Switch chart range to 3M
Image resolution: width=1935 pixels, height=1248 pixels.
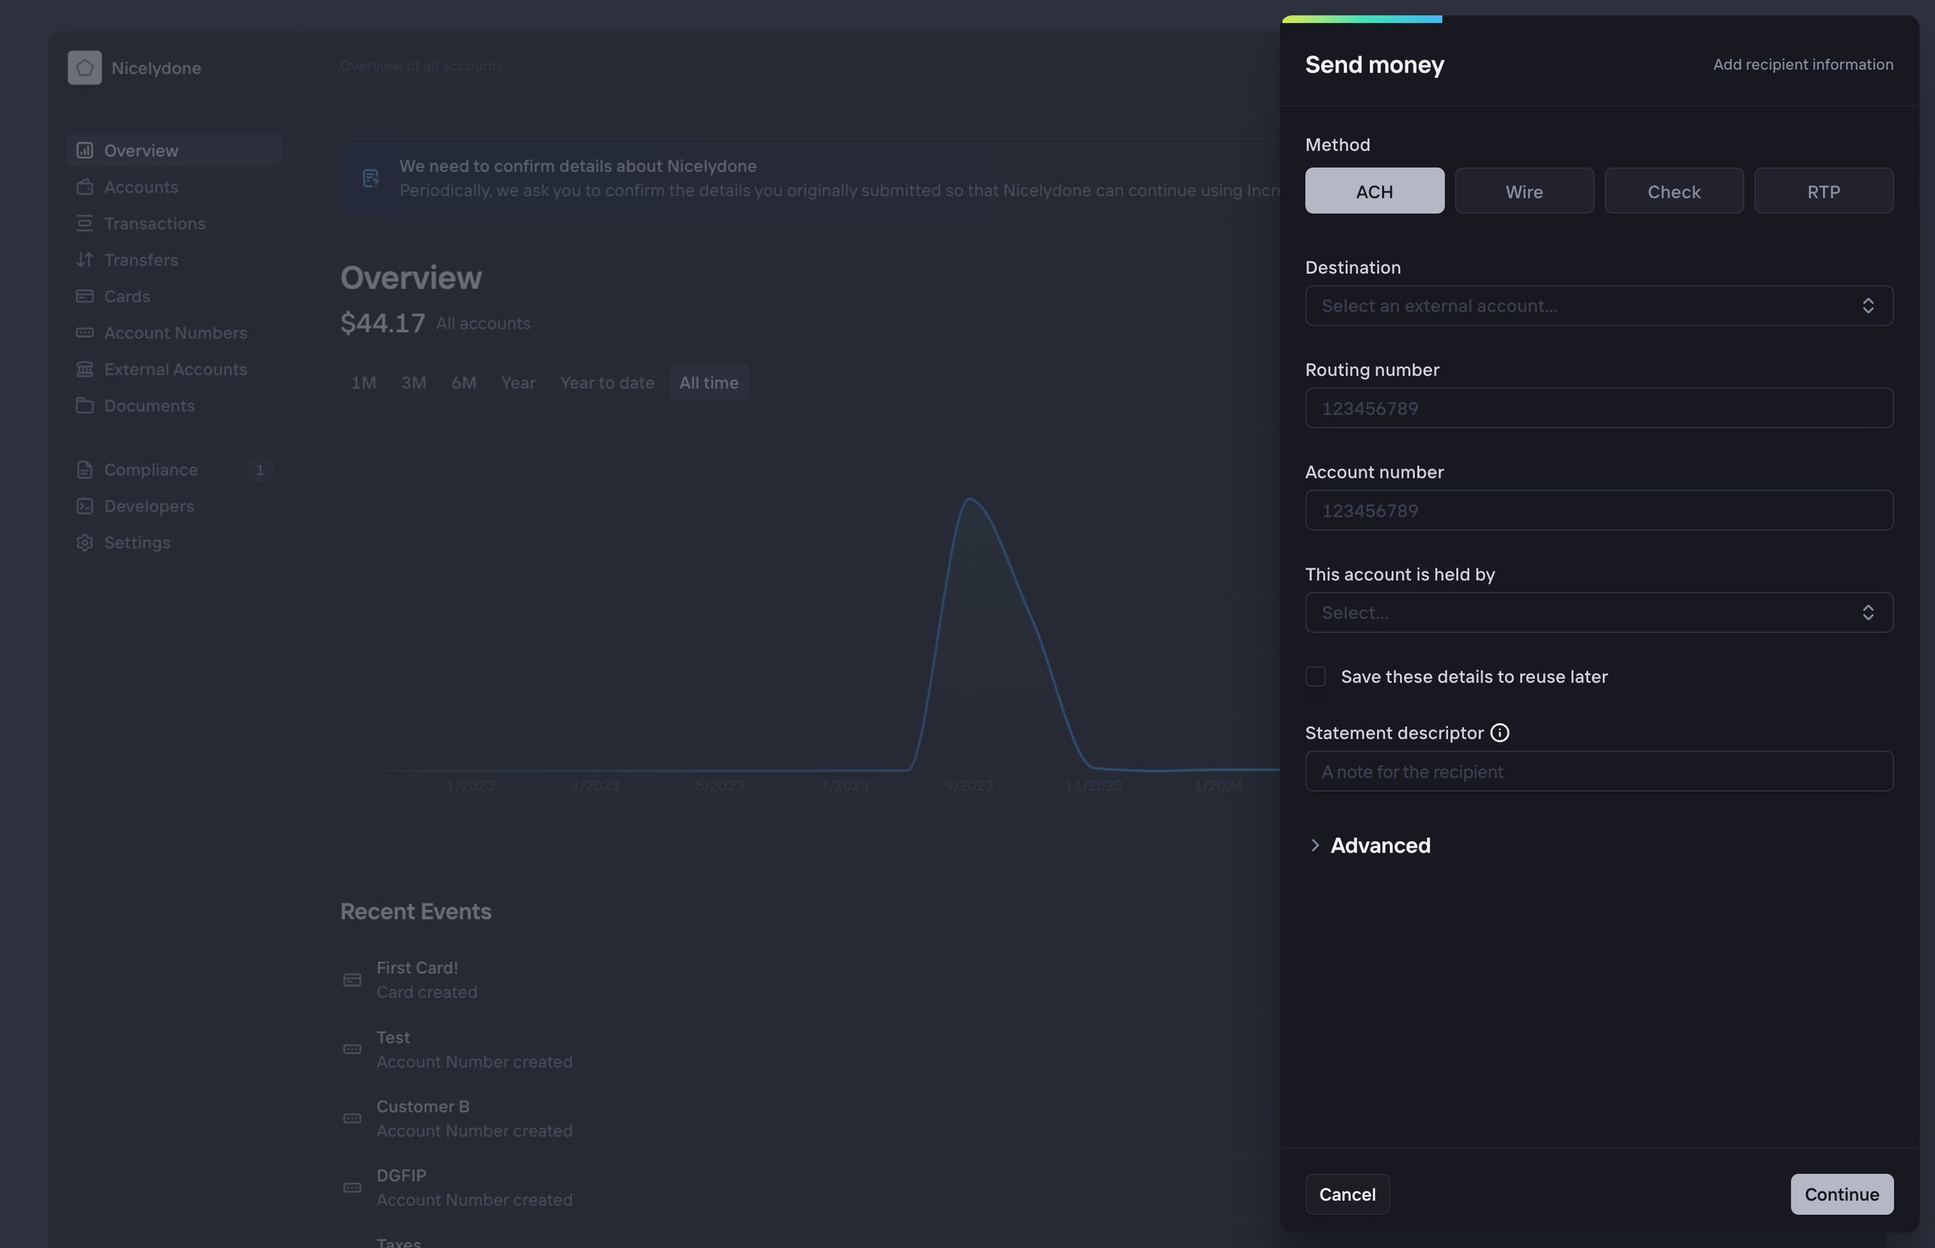414,383
